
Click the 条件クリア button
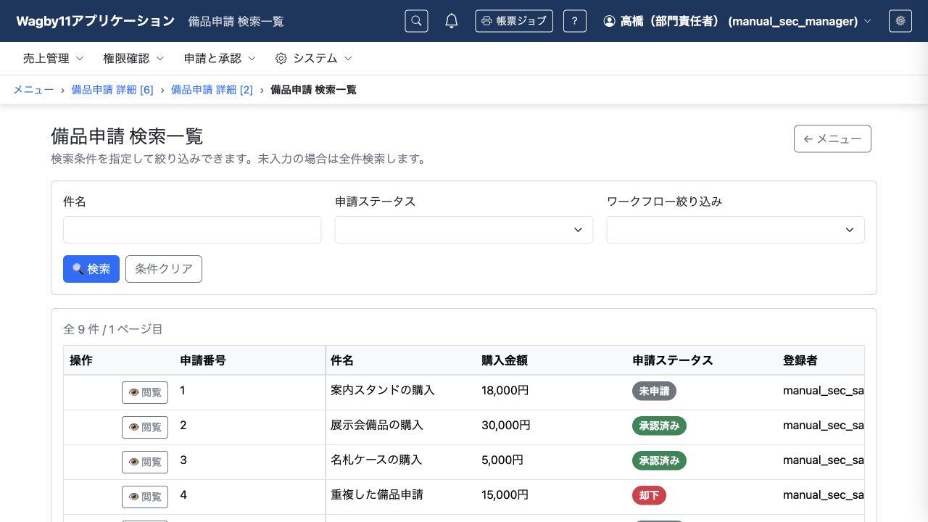[x=164, y=269]
